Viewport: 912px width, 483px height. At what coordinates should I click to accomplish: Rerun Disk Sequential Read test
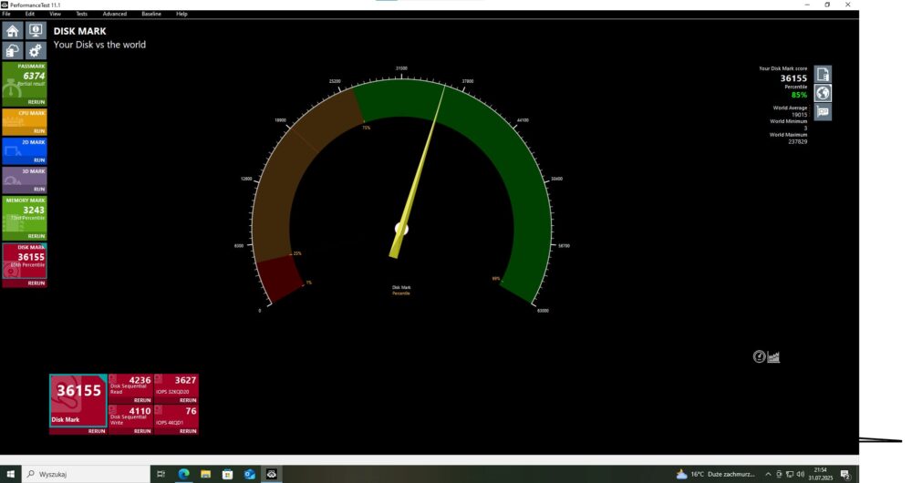tap(142, 400)
